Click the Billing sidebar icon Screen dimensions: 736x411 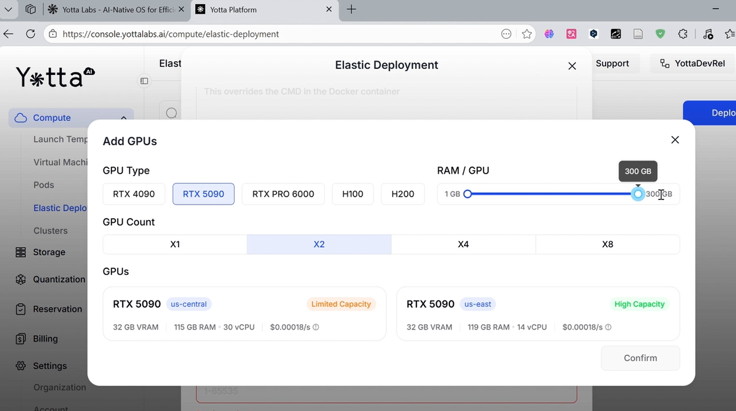(20, 339)
